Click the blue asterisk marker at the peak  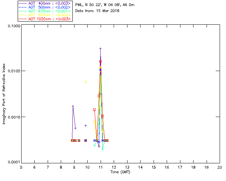coord(100,70)
